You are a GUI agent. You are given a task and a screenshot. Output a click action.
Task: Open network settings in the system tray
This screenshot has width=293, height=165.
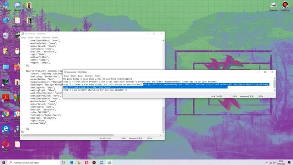(271, 163)
